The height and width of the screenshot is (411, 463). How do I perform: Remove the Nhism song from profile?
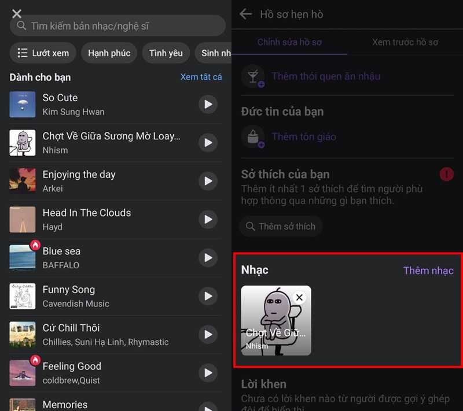click(x=299, y=297)
